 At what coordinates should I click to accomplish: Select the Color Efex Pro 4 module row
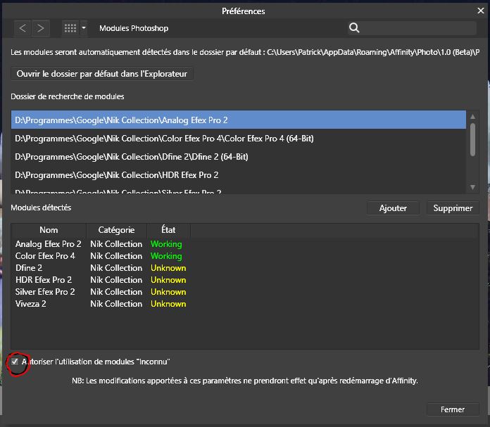click(x=245, y=256)
